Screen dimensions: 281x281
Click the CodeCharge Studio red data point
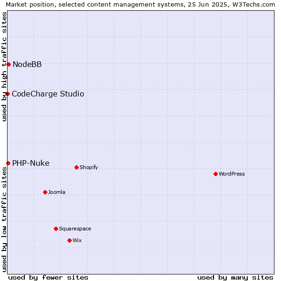coord(8,94)
